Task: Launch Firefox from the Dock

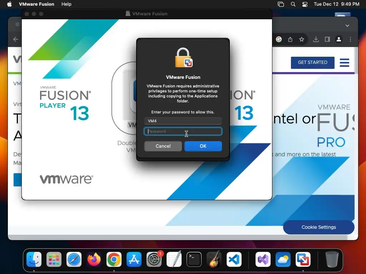Action: (x=94, y=259)
